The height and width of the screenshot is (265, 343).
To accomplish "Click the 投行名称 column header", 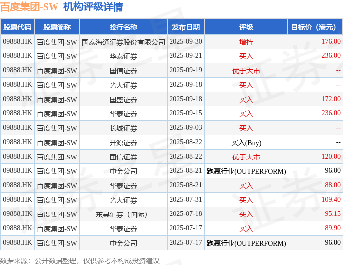I will pyautogui.click(x=123, y=27).
